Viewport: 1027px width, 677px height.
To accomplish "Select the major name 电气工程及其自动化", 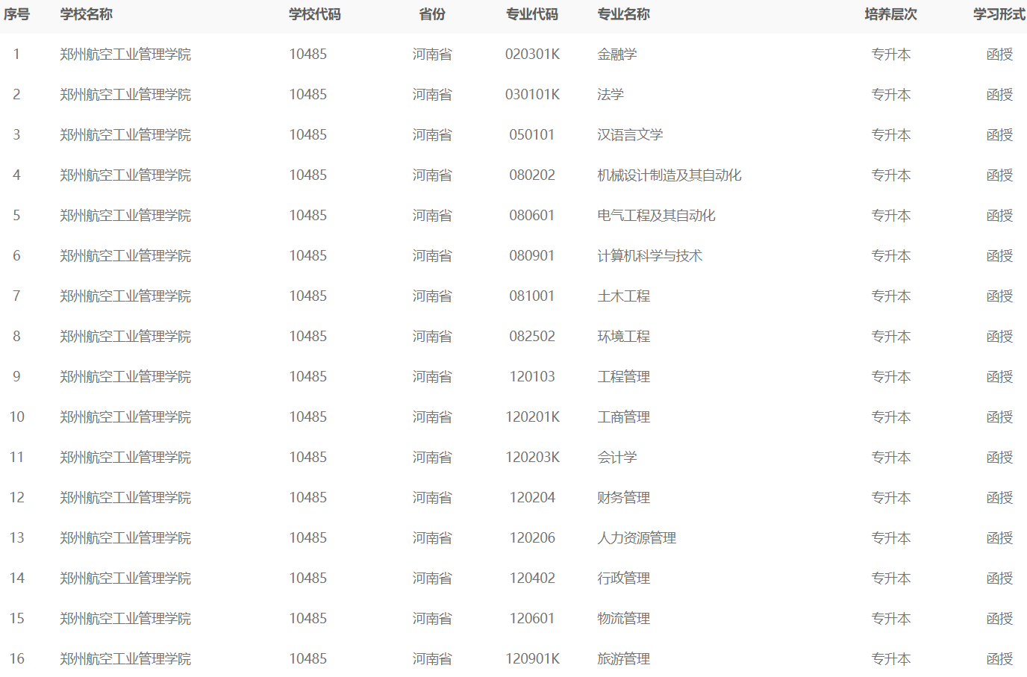I will tap(656, 216).
